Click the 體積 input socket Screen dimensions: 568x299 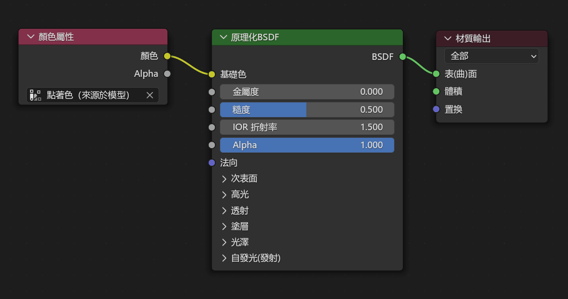[436, 91]
